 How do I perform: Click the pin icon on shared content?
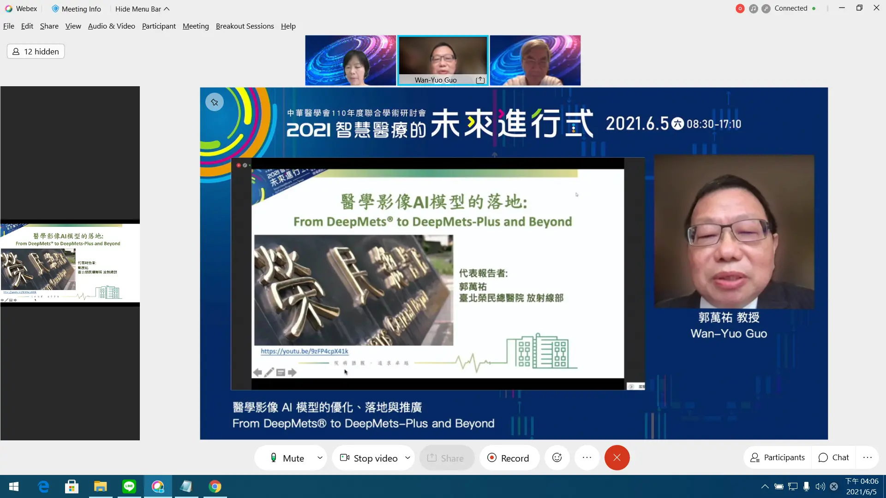[x=215, y=102]
